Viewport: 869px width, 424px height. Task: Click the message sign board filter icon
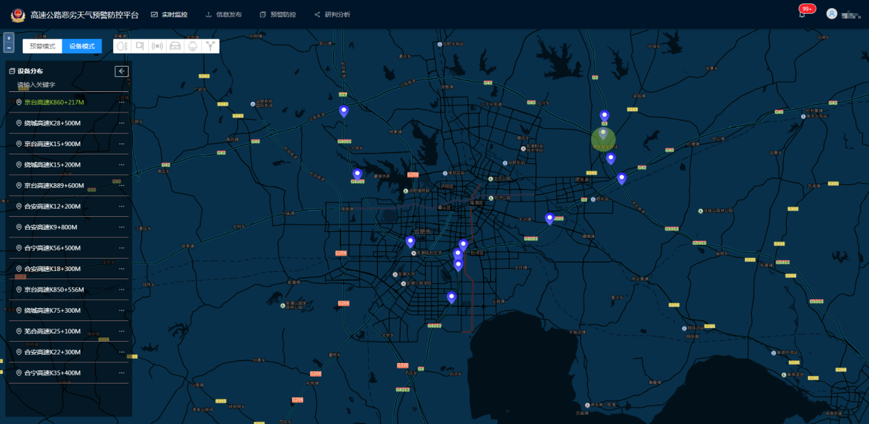[x=140, y=46]
